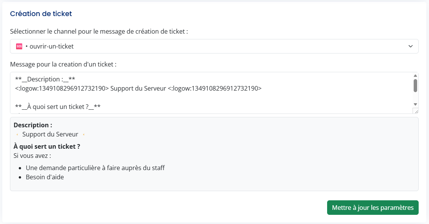Click the textarea resize handle corner
The image size is (429, 224).
(x=416, y=111)
